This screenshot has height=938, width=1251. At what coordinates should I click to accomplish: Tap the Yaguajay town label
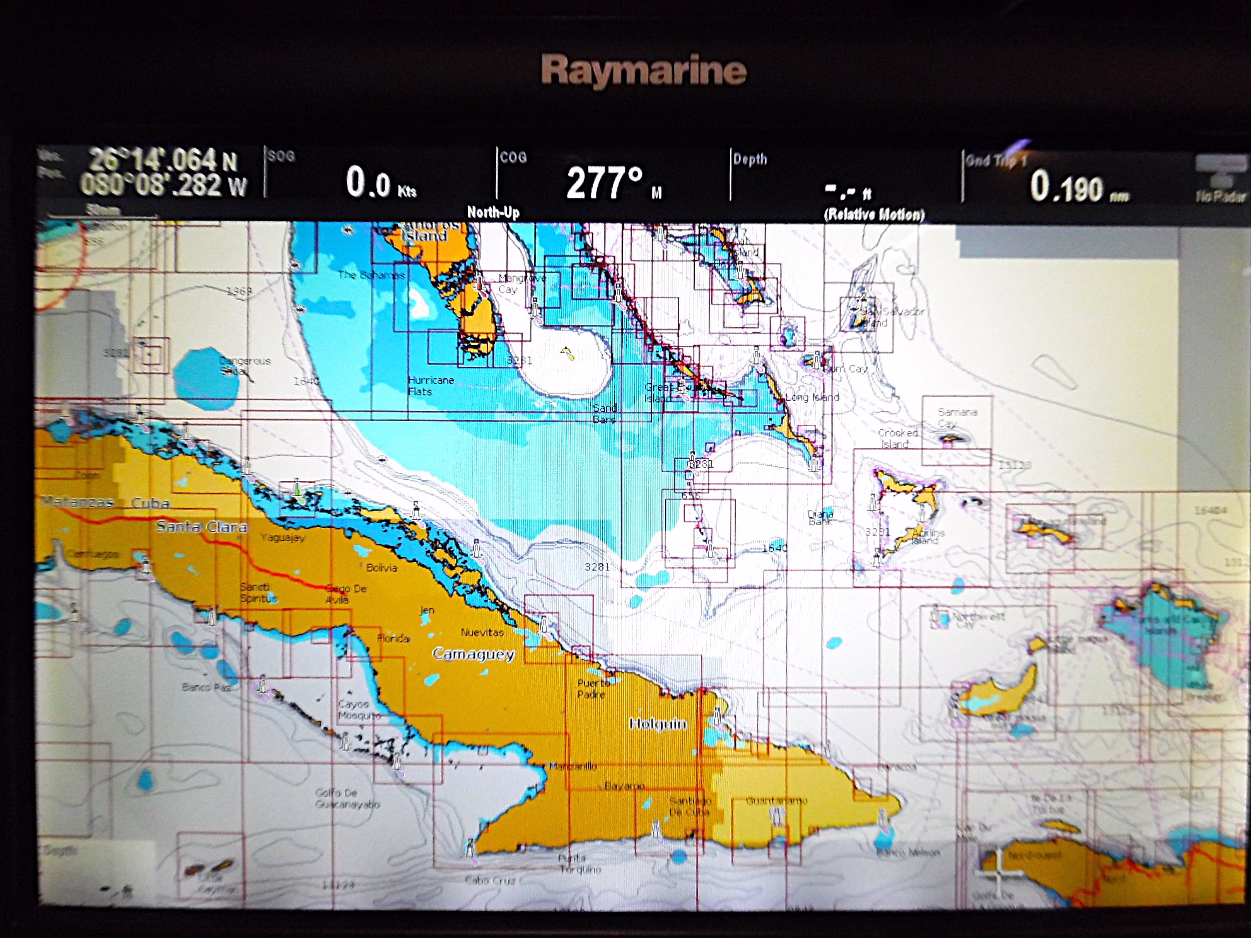282,538
